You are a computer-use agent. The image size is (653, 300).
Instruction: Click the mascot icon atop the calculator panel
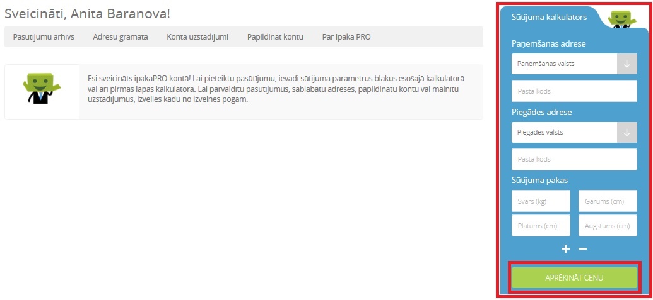[622, 19]
